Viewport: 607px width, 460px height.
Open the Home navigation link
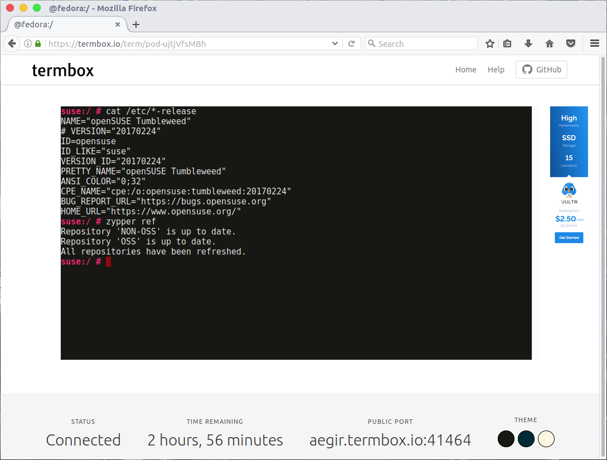click(x=466, y=70)
